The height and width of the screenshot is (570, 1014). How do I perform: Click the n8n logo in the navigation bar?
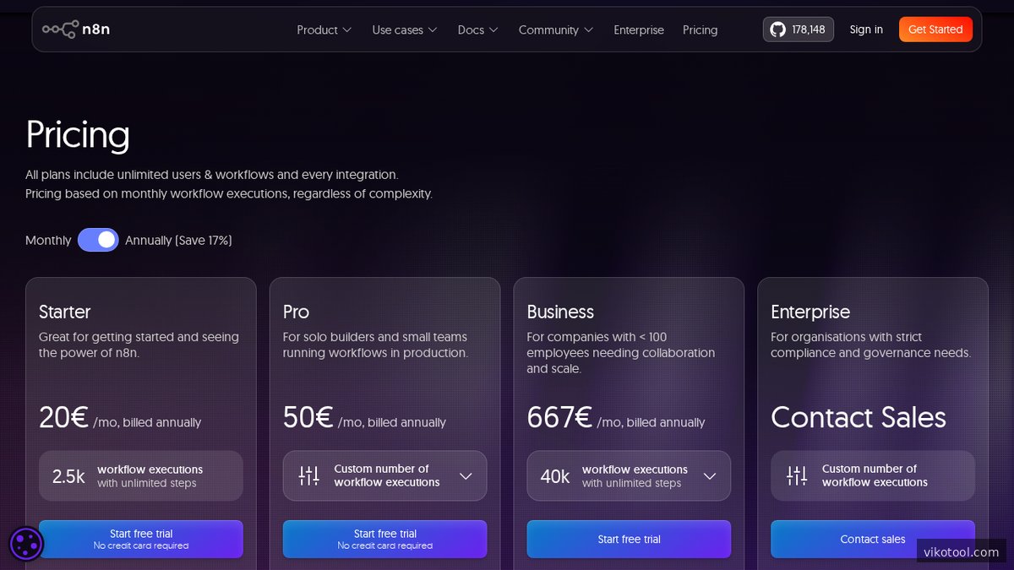coord(76,29)
